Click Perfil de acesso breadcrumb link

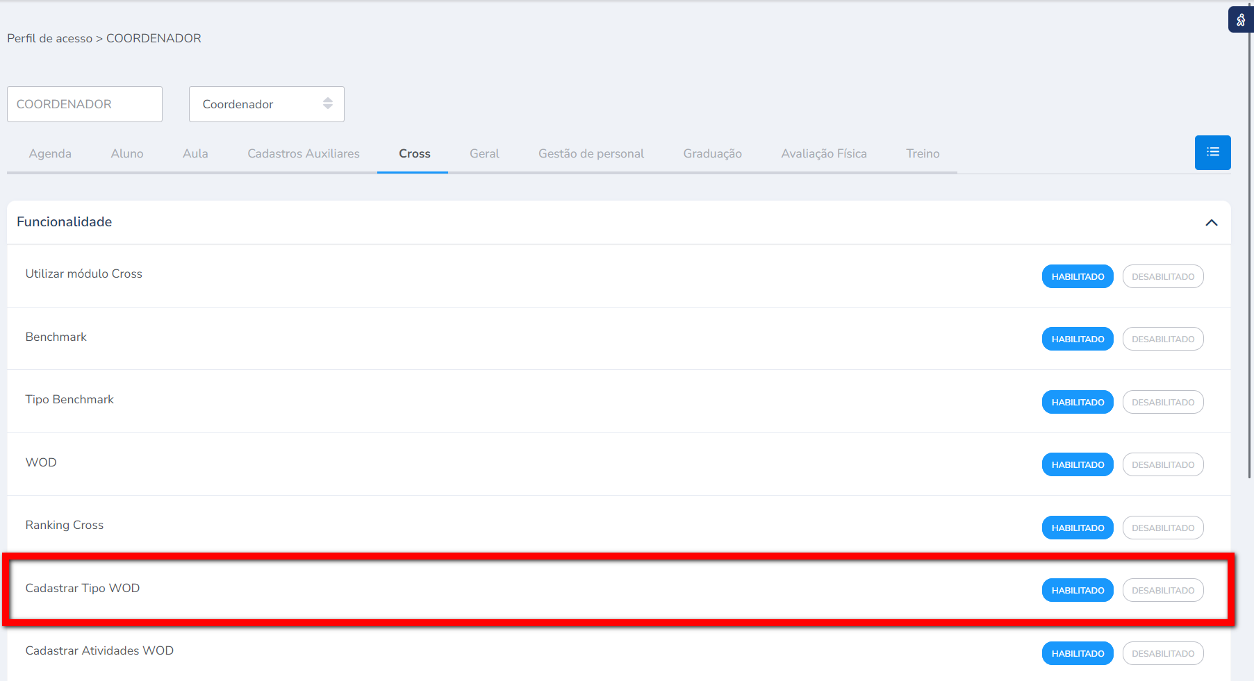[49, 38]
